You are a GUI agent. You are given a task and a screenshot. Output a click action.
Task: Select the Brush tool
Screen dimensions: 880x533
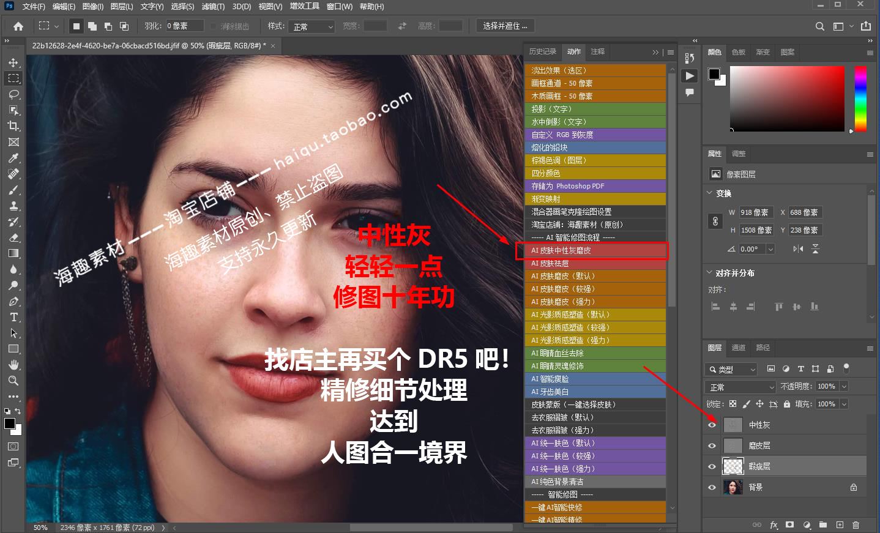tap(13, 190)
